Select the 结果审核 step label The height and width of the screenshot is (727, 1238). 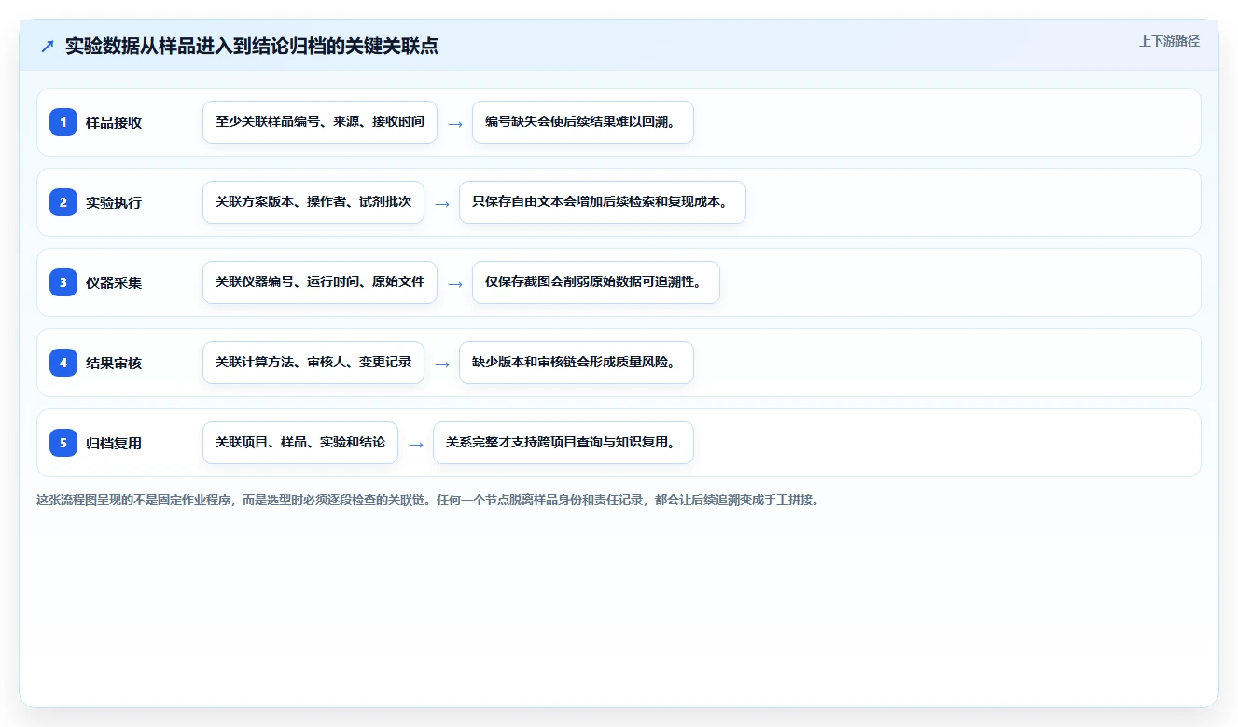pyautogui.click(x=114, y=363)
